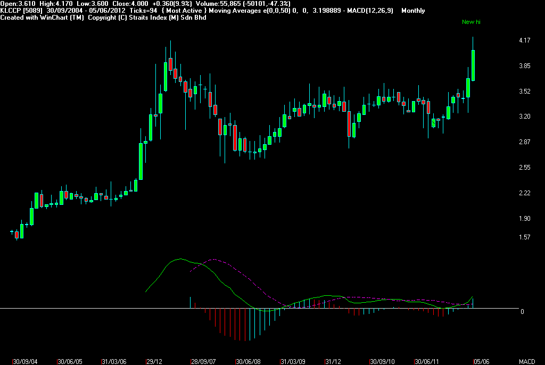Click the MACD(12,26,9) indicator text
The height and width of the screenshot is (365, 545).
(x=370, y=11)
